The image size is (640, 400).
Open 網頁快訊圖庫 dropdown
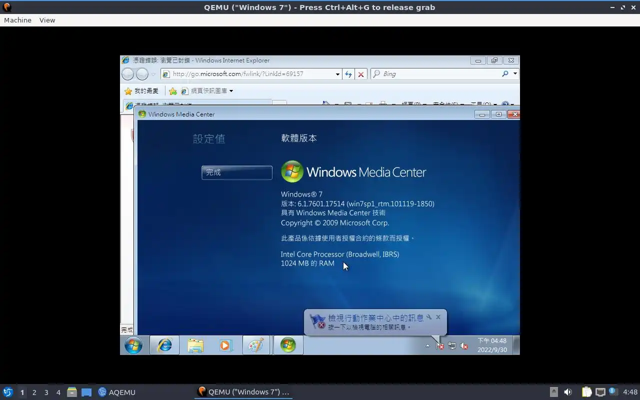click(x=207, y=91)
